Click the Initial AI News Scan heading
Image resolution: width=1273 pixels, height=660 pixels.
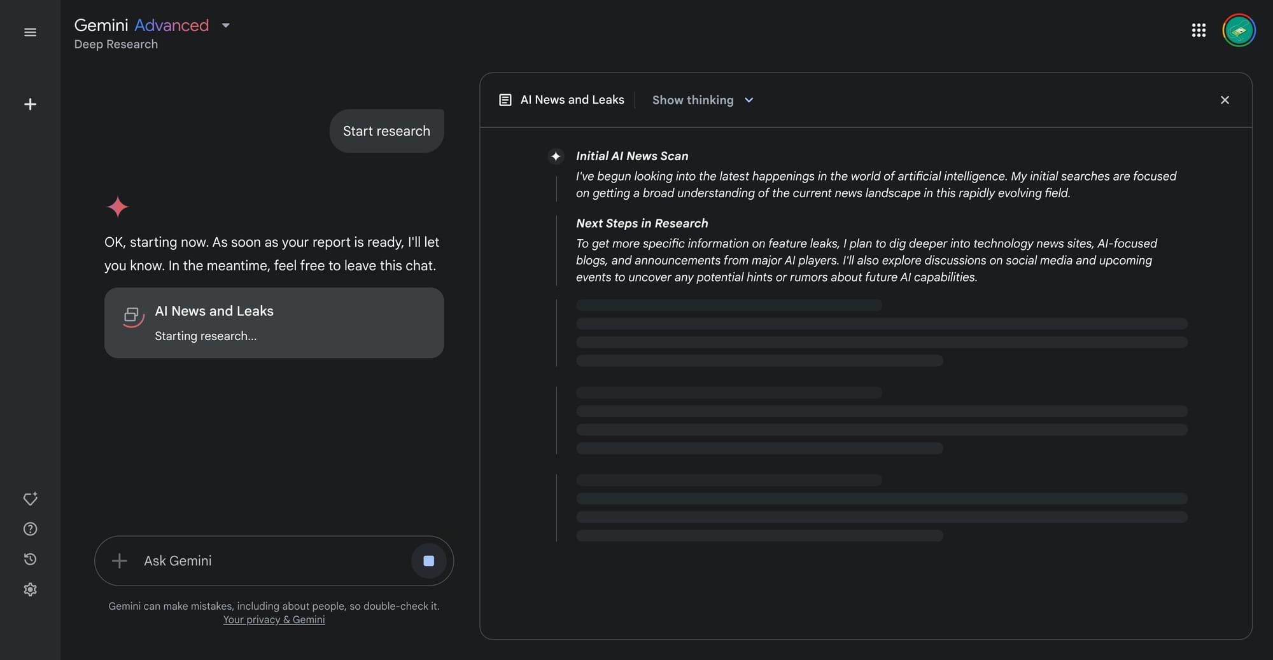tap(632, 156)
